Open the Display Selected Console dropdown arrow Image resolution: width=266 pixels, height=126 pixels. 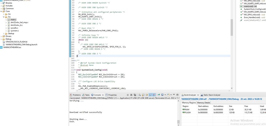click(x=165, y=95)
